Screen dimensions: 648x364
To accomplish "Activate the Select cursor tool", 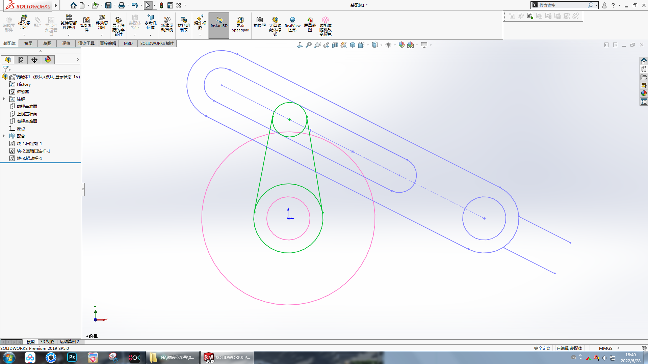I will [148, 5].
